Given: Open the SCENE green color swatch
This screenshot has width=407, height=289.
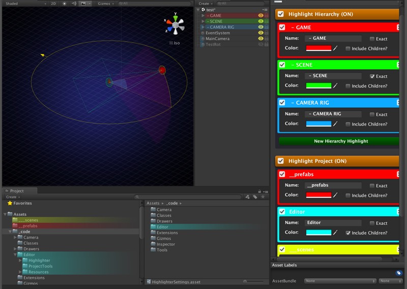Looking at the screenshot, I should click(x=318, y=86).
